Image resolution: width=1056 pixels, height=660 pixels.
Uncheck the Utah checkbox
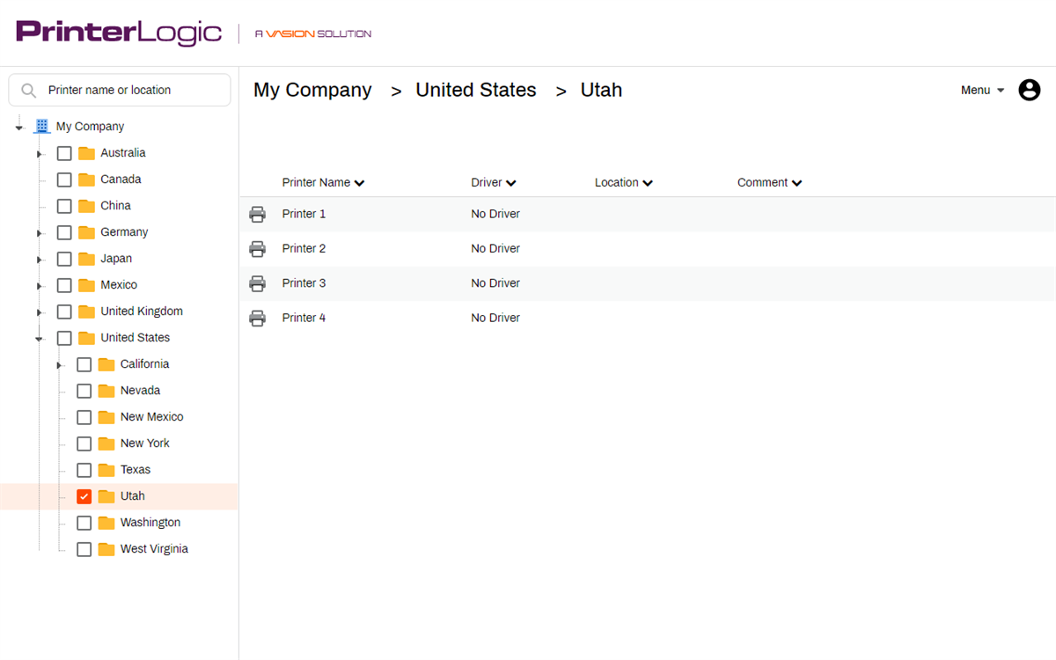tap(84, 496)
